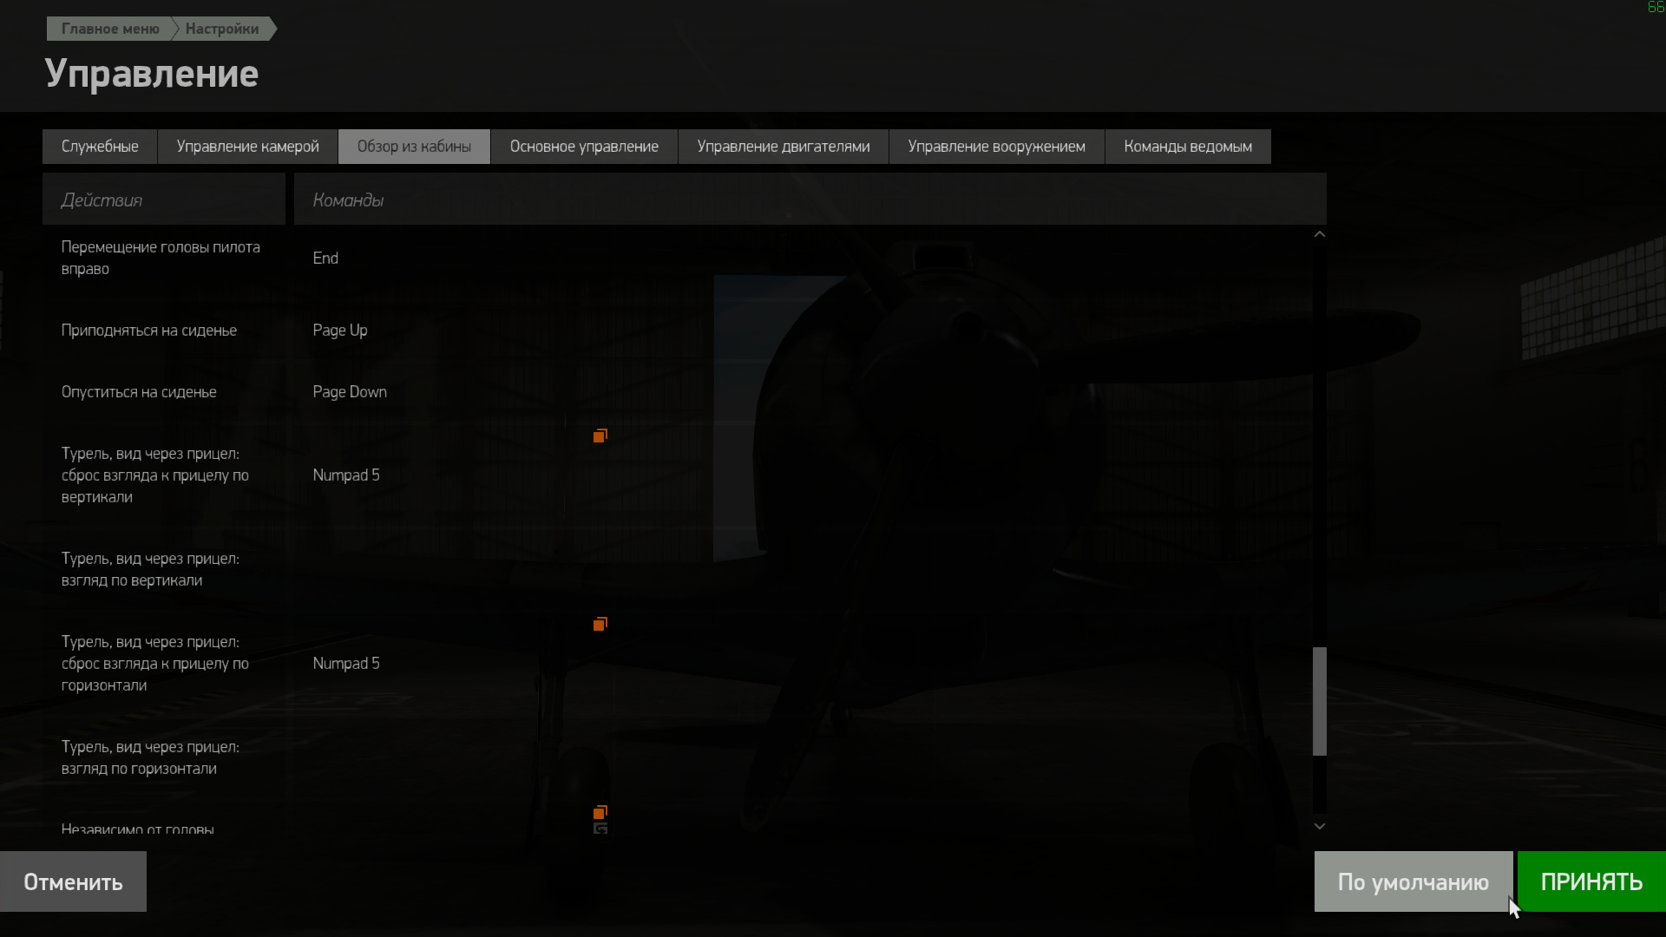Open the Основное управление tab
This screenshot has height=937, width=1666.
tap(584, 147)
